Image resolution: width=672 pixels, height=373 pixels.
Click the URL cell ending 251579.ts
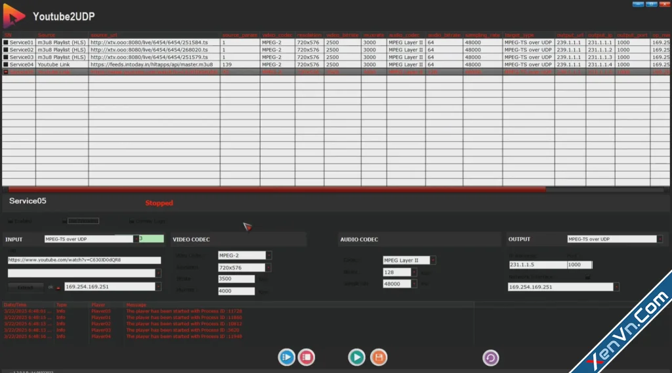coord(154,57)
